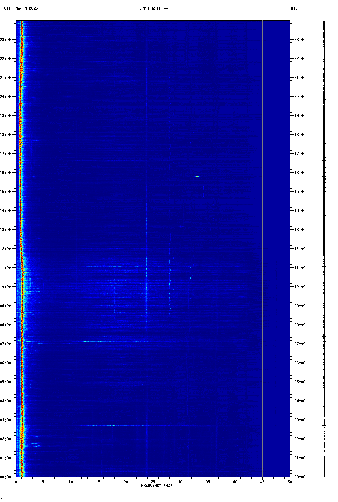Click the bright green spot near 16:00
338x502 pixels.
197,176
